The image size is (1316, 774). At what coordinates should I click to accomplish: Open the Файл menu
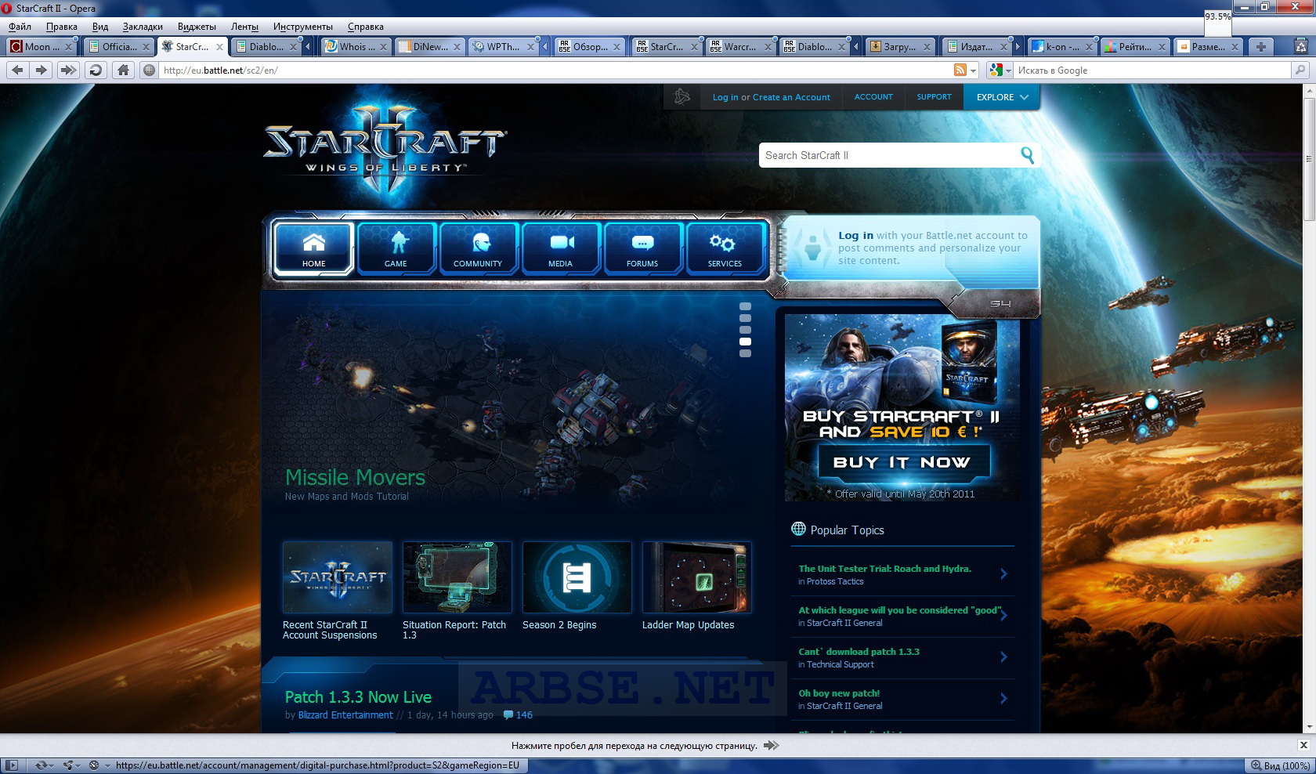click(20, 26)
